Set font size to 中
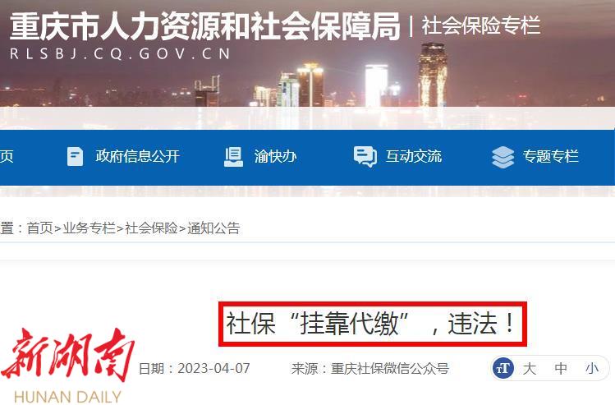This screenshot has width=615, height=405. (x=561, y=369)
